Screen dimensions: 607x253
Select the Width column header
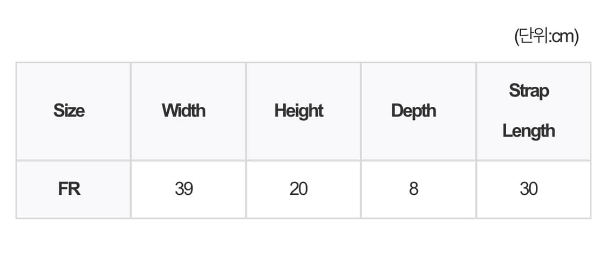click(183, 111)
